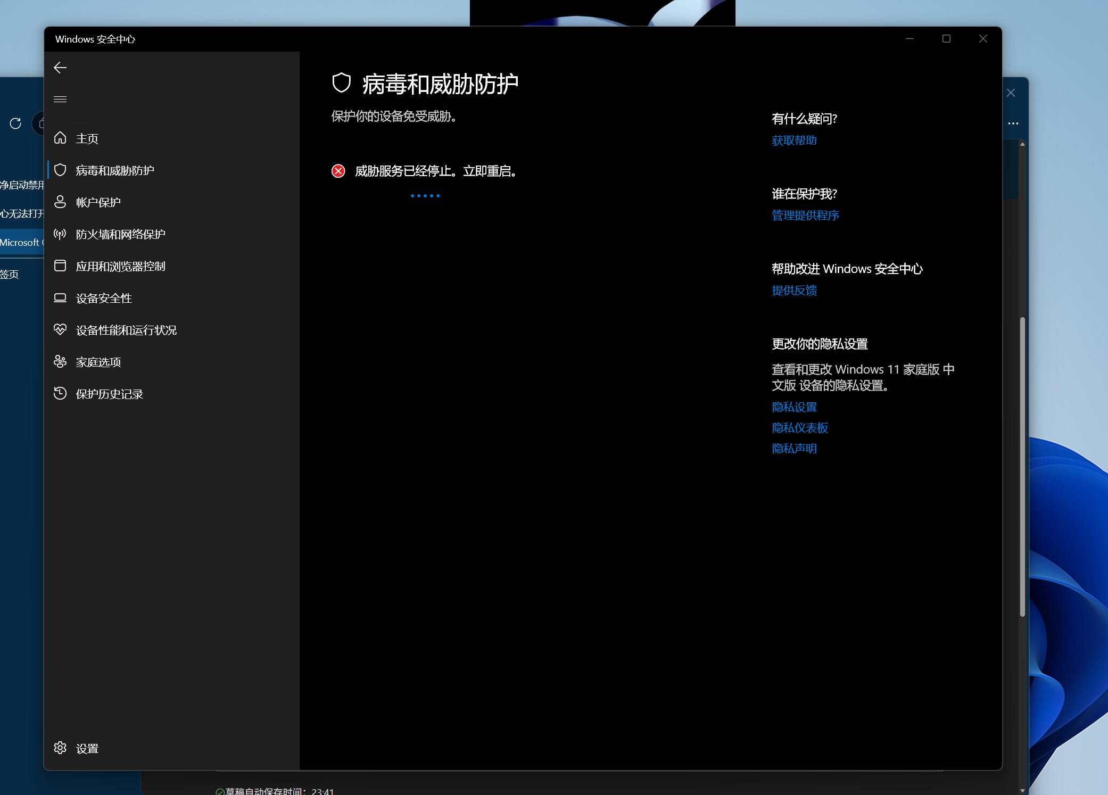Click the 提供反馈 link
1108x795 pixels.
pos(794,291)
